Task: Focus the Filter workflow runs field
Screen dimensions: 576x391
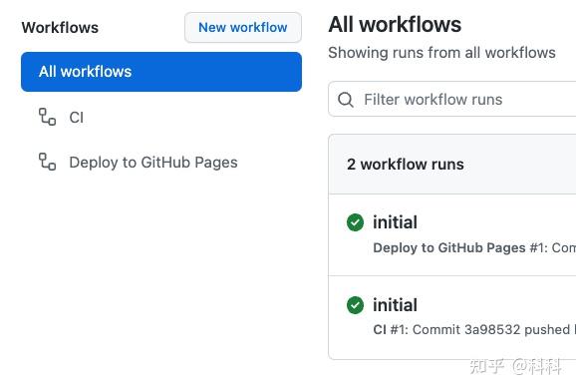Action: tap(451, 100)
